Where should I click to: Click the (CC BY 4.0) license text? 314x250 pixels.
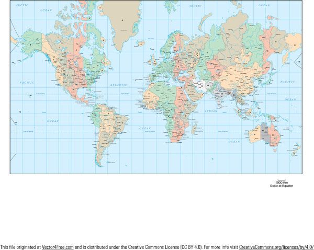pyautogui.click(x=191, y=247)
